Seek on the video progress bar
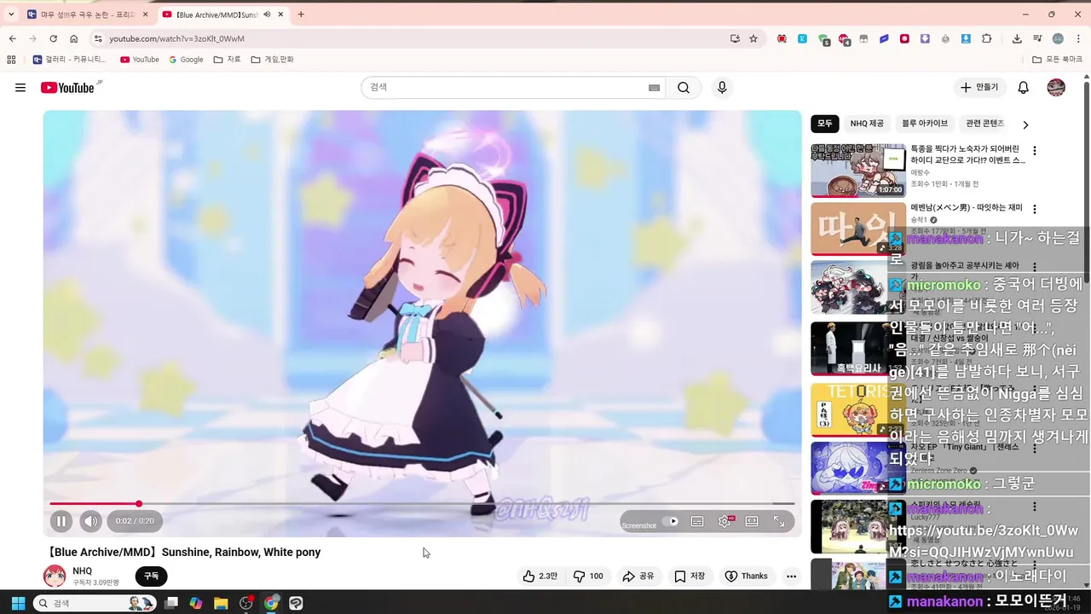Screen dimensions: 1091x614 pyautogui.click(x=422, y=504)
